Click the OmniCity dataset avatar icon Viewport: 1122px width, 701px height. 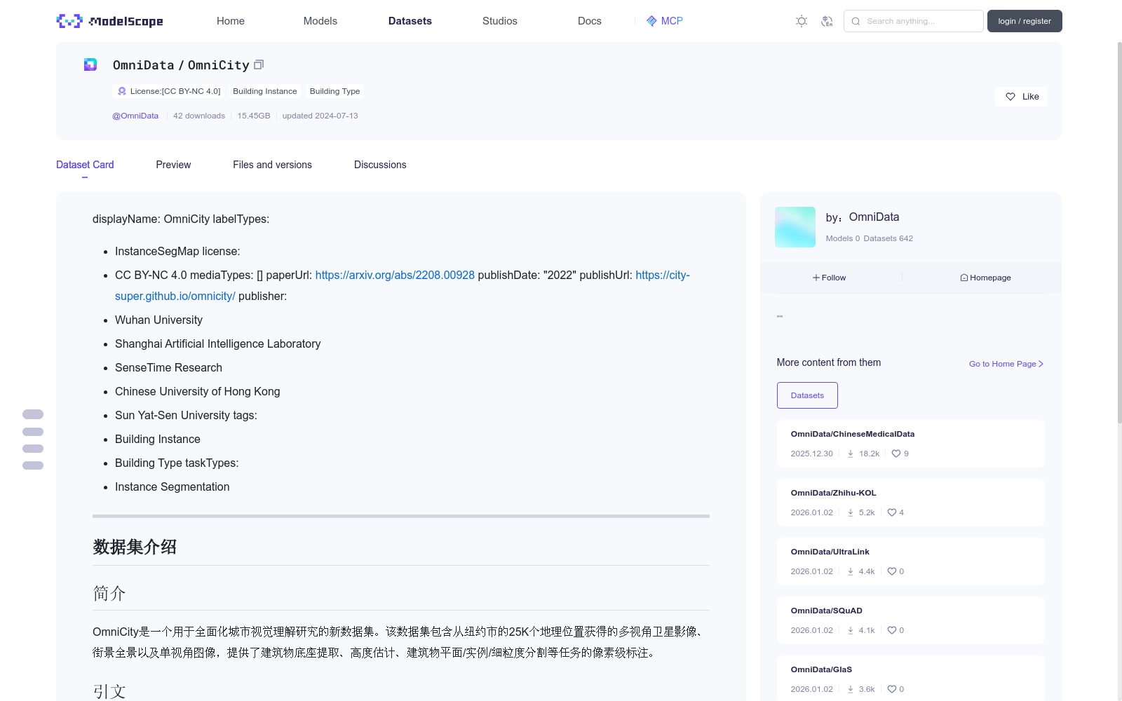click(90, 64)
